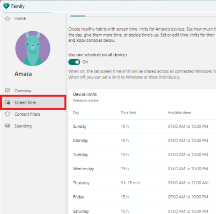Edit Friday's device limit
Viewport: 216px width, 214px height.
pos(142,197)
